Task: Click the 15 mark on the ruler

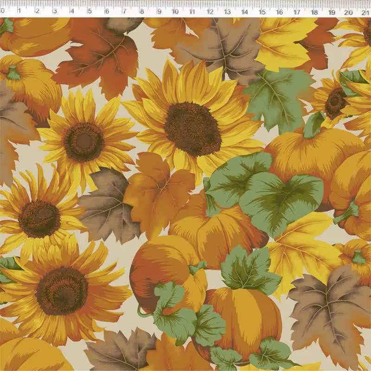Action: pyautogui.click(x=262, y=11)
